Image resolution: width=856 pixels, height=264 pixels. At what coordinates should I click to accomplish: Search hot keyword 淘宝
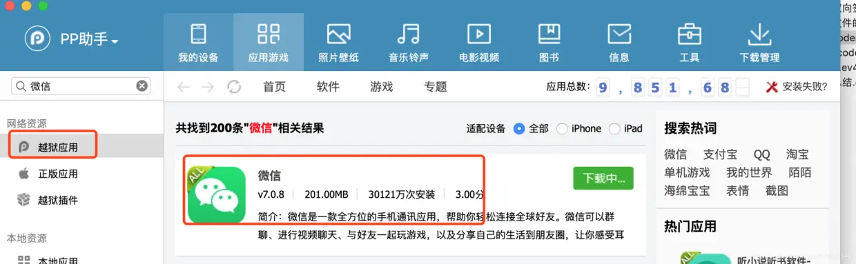pos(797,154)
